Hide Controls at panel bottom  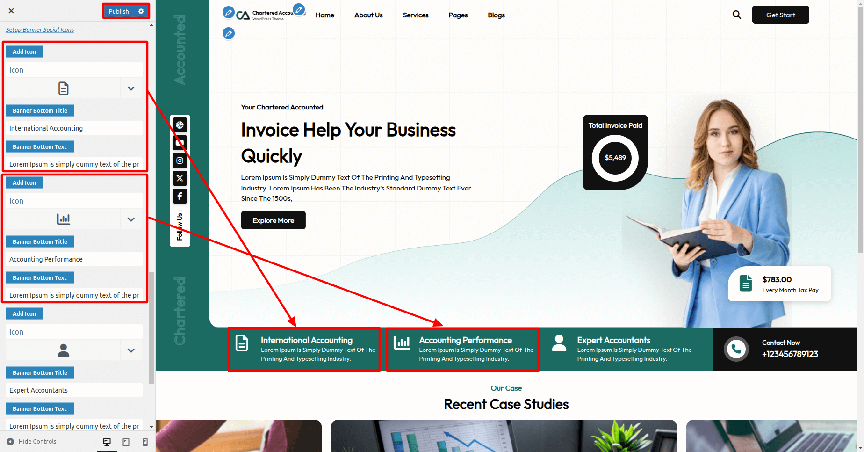pyautogui.click(x=32, y=442)
